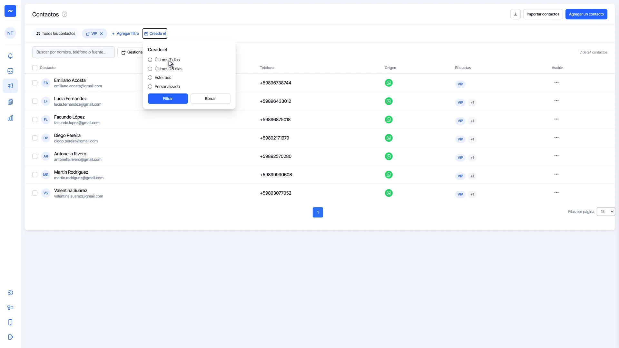Click Facundo López contact name

[69, 117]
